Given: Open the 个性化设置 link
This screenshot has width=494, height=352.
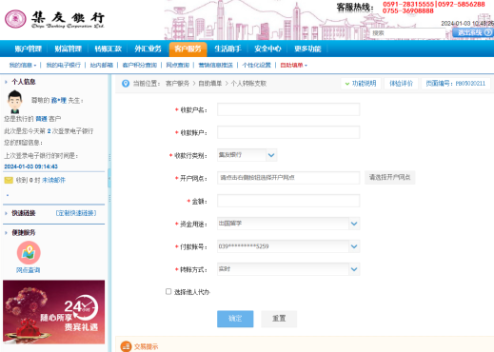Looking at the screenshot, I should (x=256, y=66).
